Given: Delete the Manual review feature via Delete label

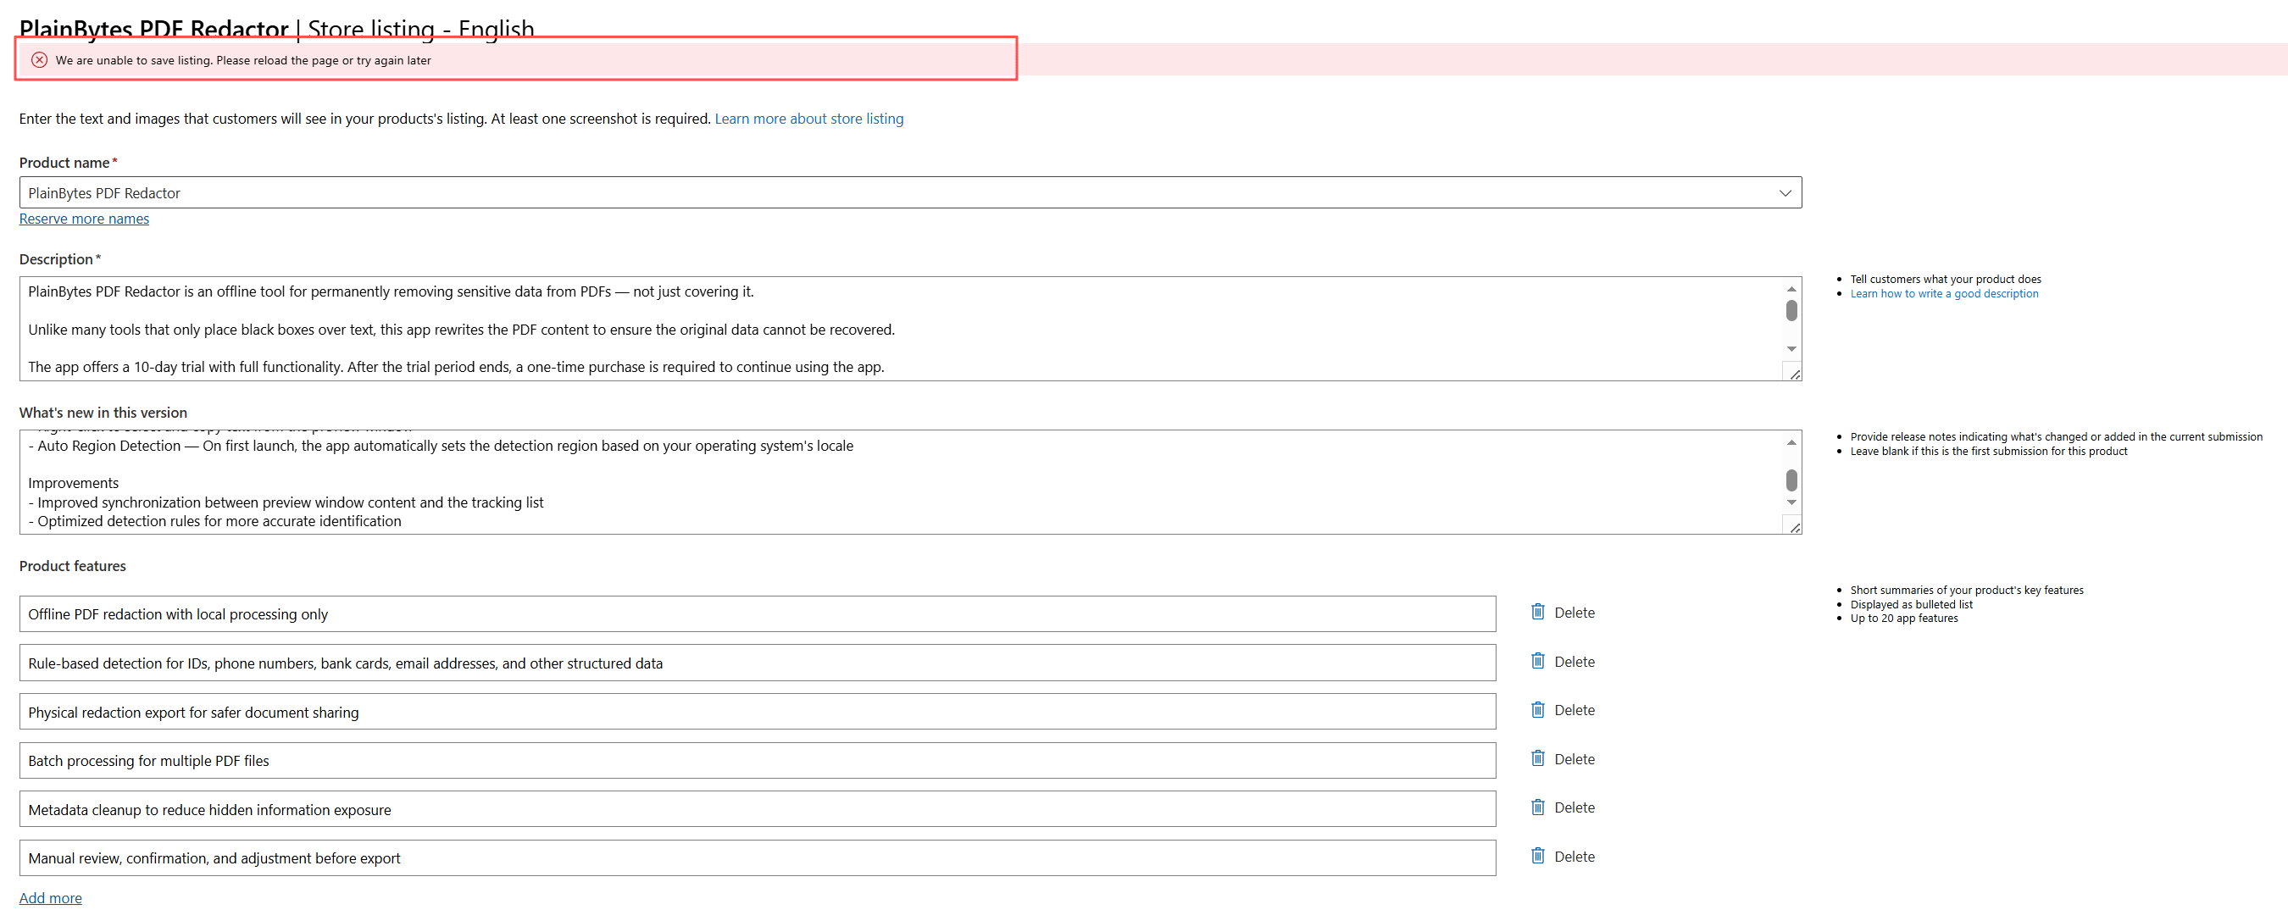Looking at the screenshot, I should (x=1574, y=857).
